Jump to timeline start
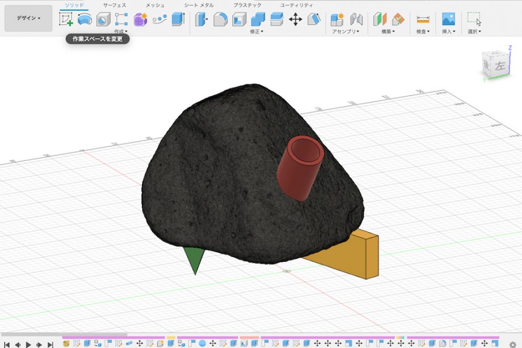 [7, 344]
